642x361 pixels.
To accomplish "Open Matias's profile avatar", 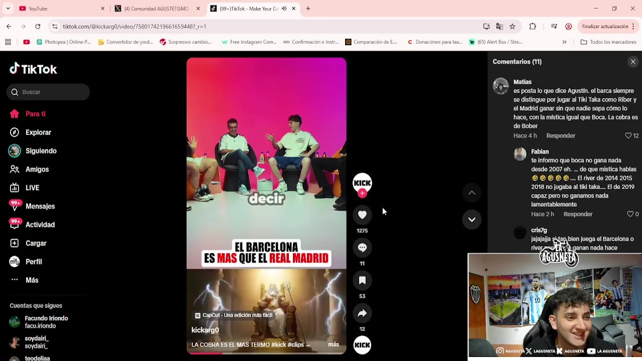I will (x=501, y=86).
